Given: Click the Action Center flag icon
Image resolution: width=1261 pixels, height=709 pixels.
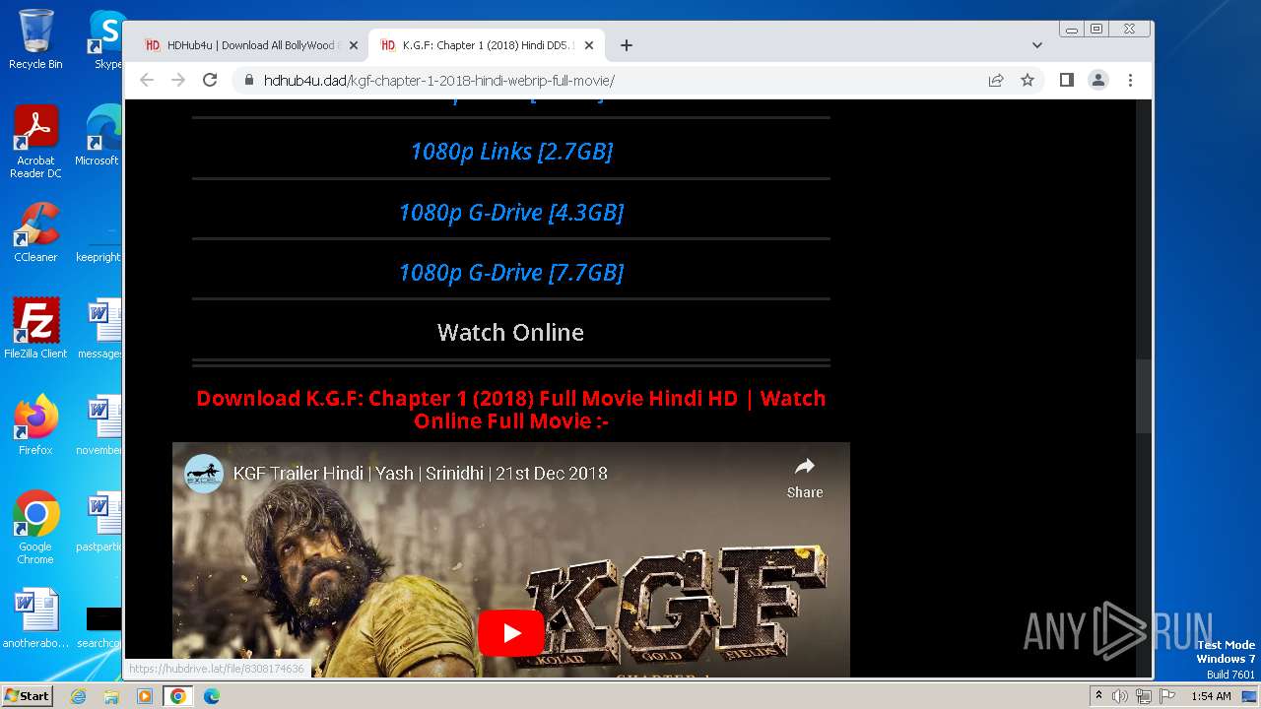Looking at the screenshot, I should point(1166,696).
